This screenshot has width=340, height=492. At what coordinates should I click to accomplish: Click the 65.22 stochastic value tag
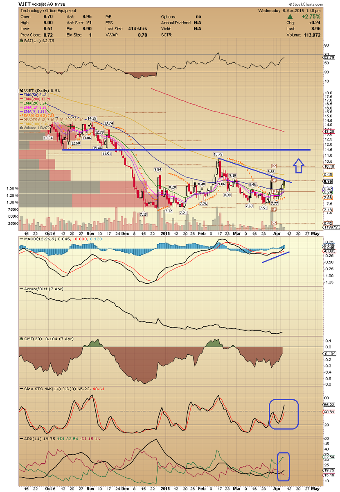pos(329,404)
